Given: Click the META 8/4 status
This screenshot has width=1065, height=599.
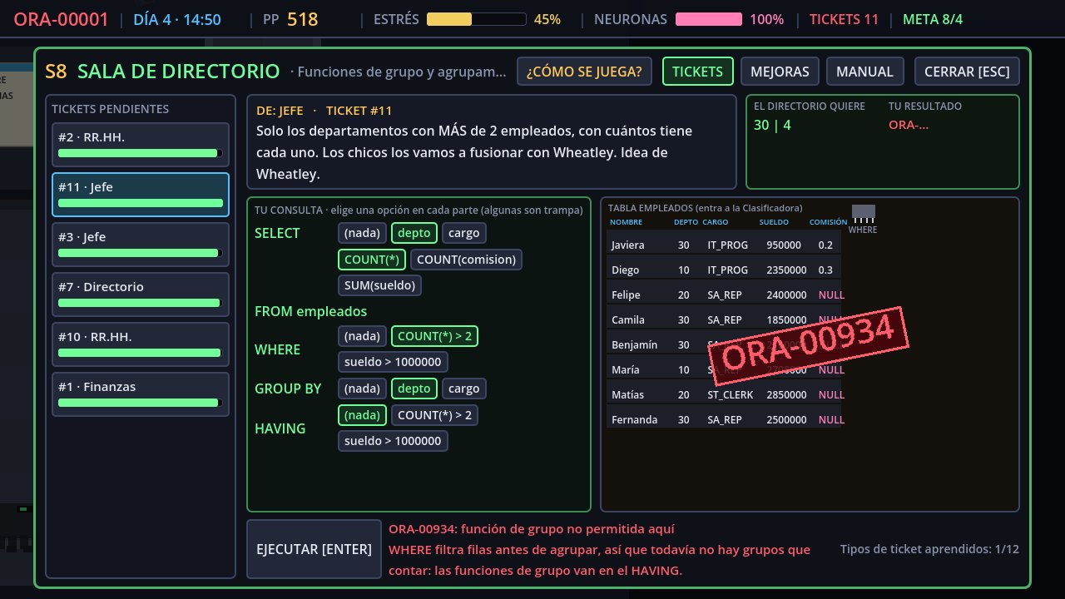Looking at the screenshot, I should click(x=933, y=19).
